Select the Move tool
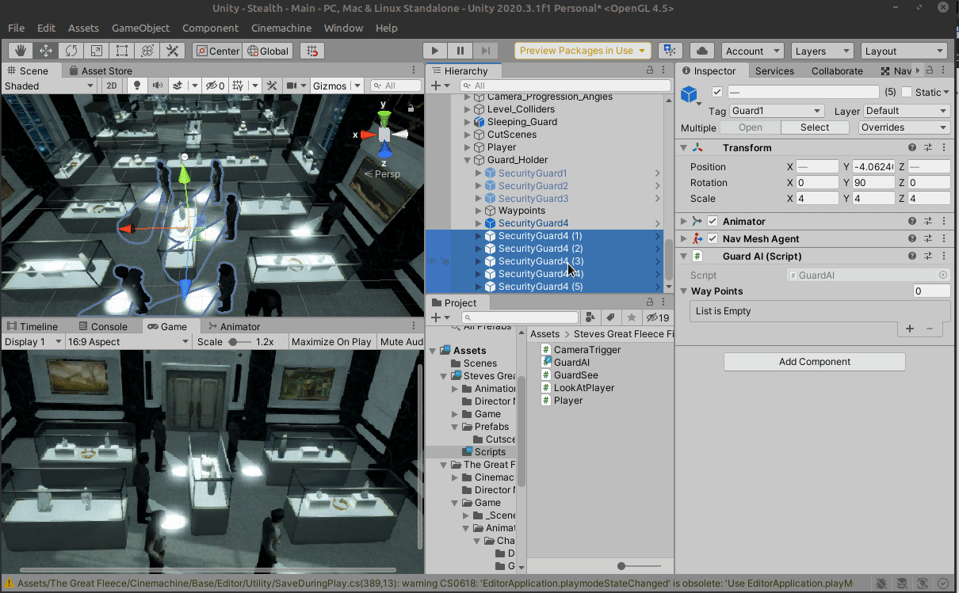 tap(46, 51)
